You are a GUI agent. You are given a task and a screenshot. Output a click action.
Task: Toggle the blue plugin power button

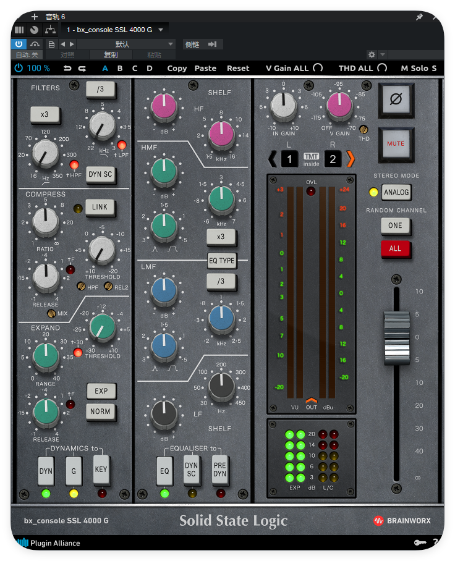[x=19, y=44]
